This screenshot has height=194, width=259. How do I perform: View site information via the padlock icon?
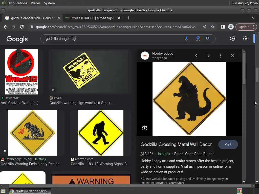[32, 27]
